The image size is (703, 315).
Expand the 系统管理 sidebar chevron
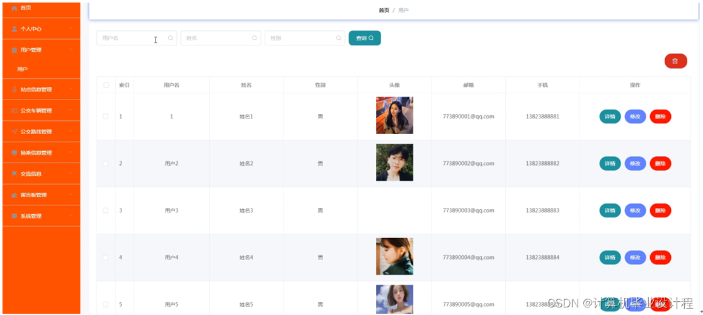point(71,216)
